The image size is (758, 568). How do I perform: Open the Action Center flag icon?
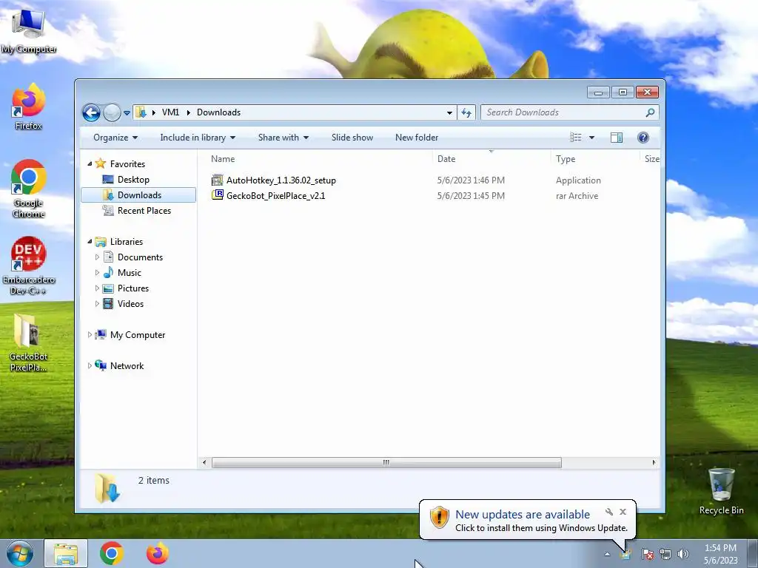647,554
